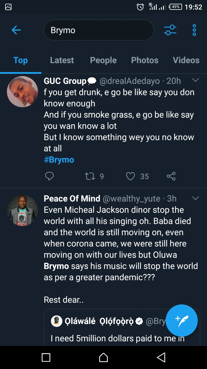This screenshot has width=207, height=369.
Task: Open the @wealthy_yute profile handle
Action: [131, 199]
